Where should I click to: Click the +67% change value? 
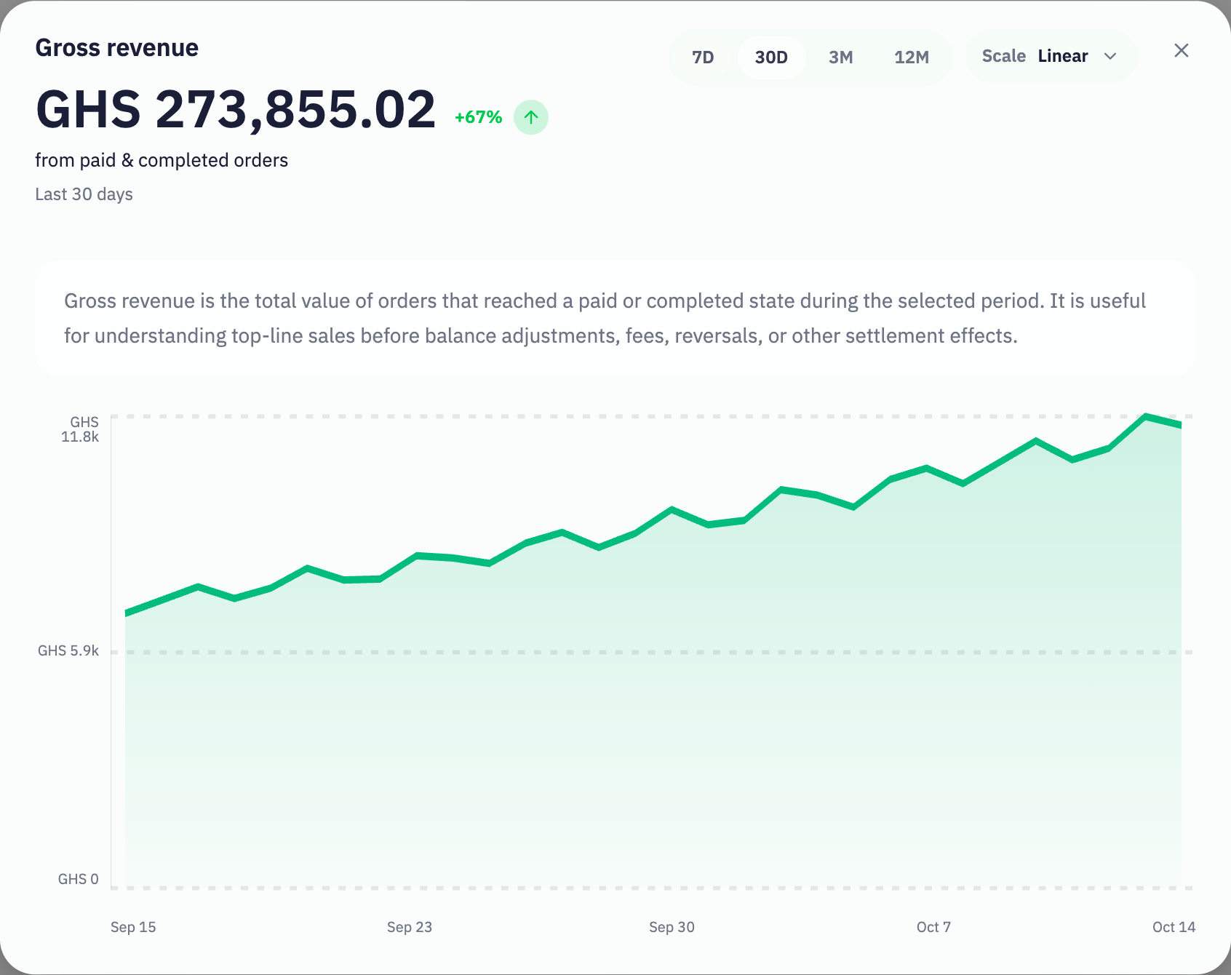click(x=478, y=117)
